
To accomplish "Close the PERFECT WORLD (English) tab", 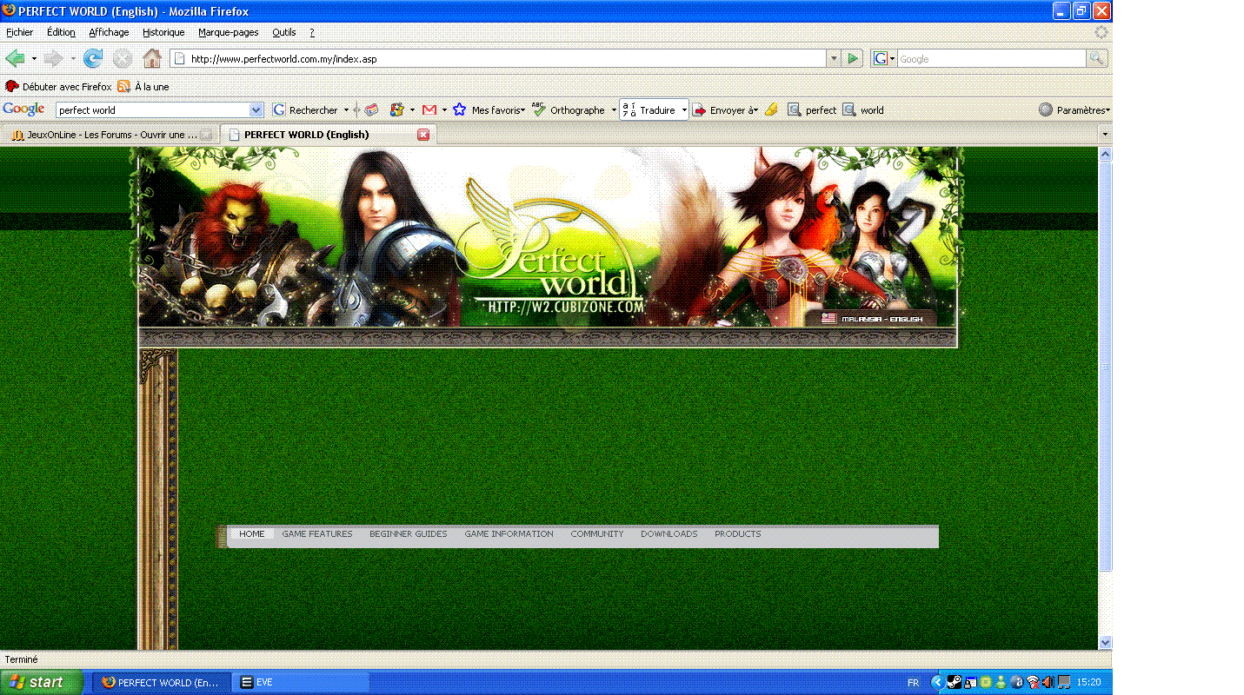I will [x=423, y=135].
